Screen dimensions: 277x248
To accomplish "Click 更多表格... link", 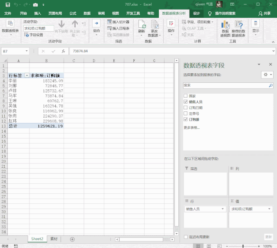I will 191,127.
